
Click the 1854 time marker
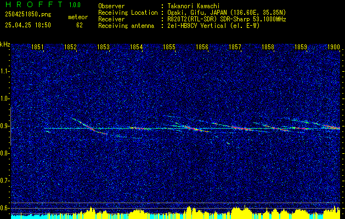[136, 47]
